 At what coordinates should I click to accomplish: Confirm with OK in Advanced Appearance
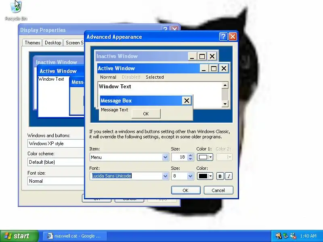pos(186,190)
